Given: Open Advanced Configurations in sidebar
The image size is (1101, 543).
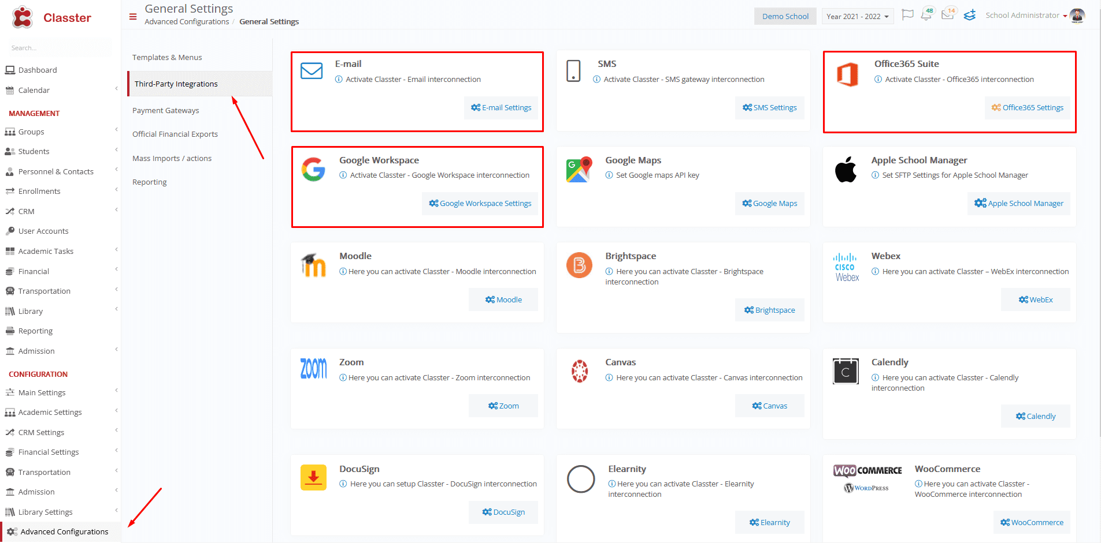Looking at the screenshot, I should pos(60,531).
